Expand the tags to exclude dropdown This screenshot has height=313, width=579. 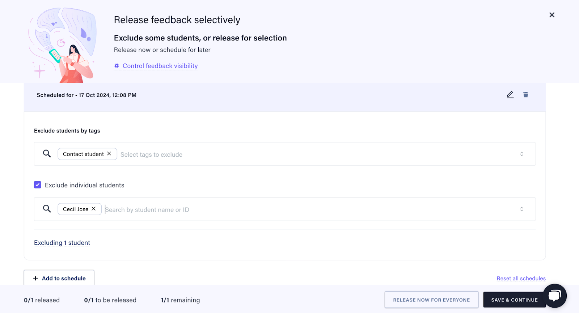click(x=521, y=154)
